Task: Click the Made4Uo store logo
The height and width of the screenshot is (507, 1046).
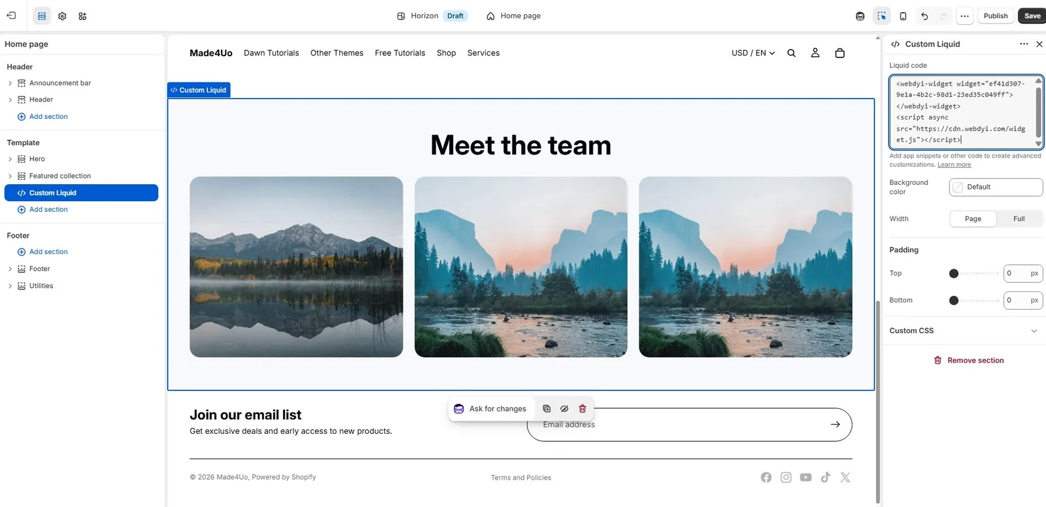Action: pyautogui.click(x=211, y=53)
